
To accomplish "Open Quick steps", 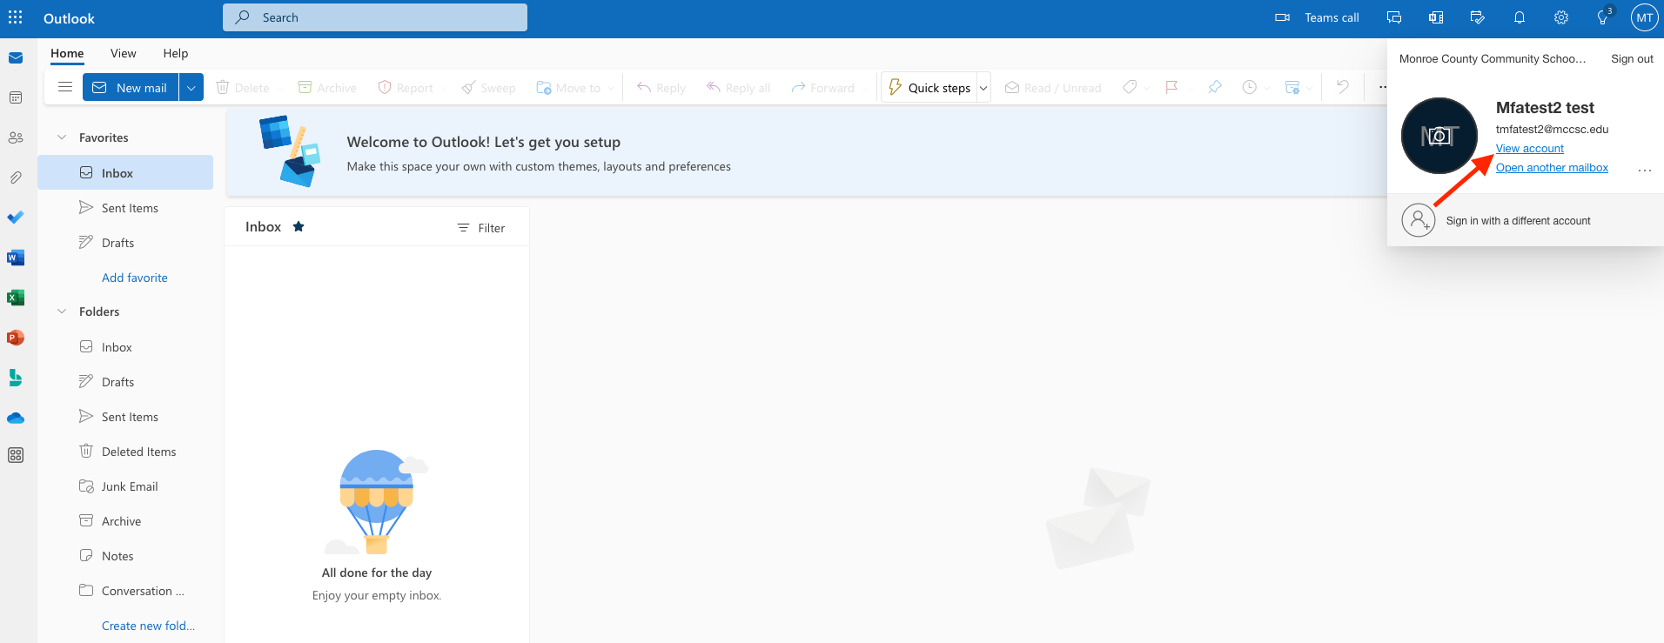I will coord(929,87).
